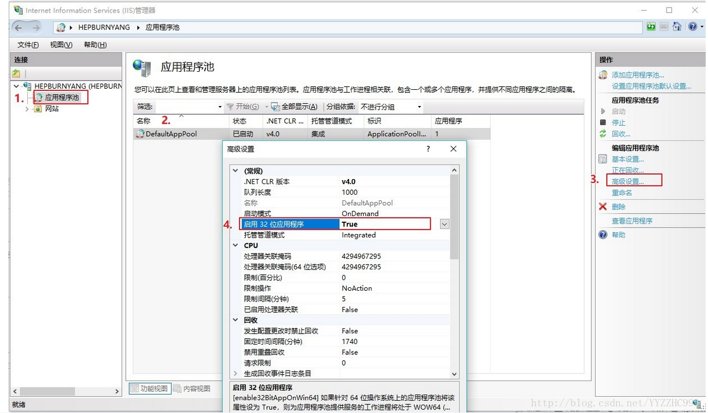Click the blue help icon in the top-right toolbar
Viewport: 708px width, 413px height.
692,27
